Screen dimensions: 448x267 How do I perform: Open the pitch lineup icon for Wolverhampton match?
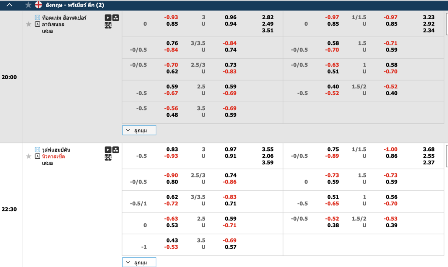tap(108, 157)
